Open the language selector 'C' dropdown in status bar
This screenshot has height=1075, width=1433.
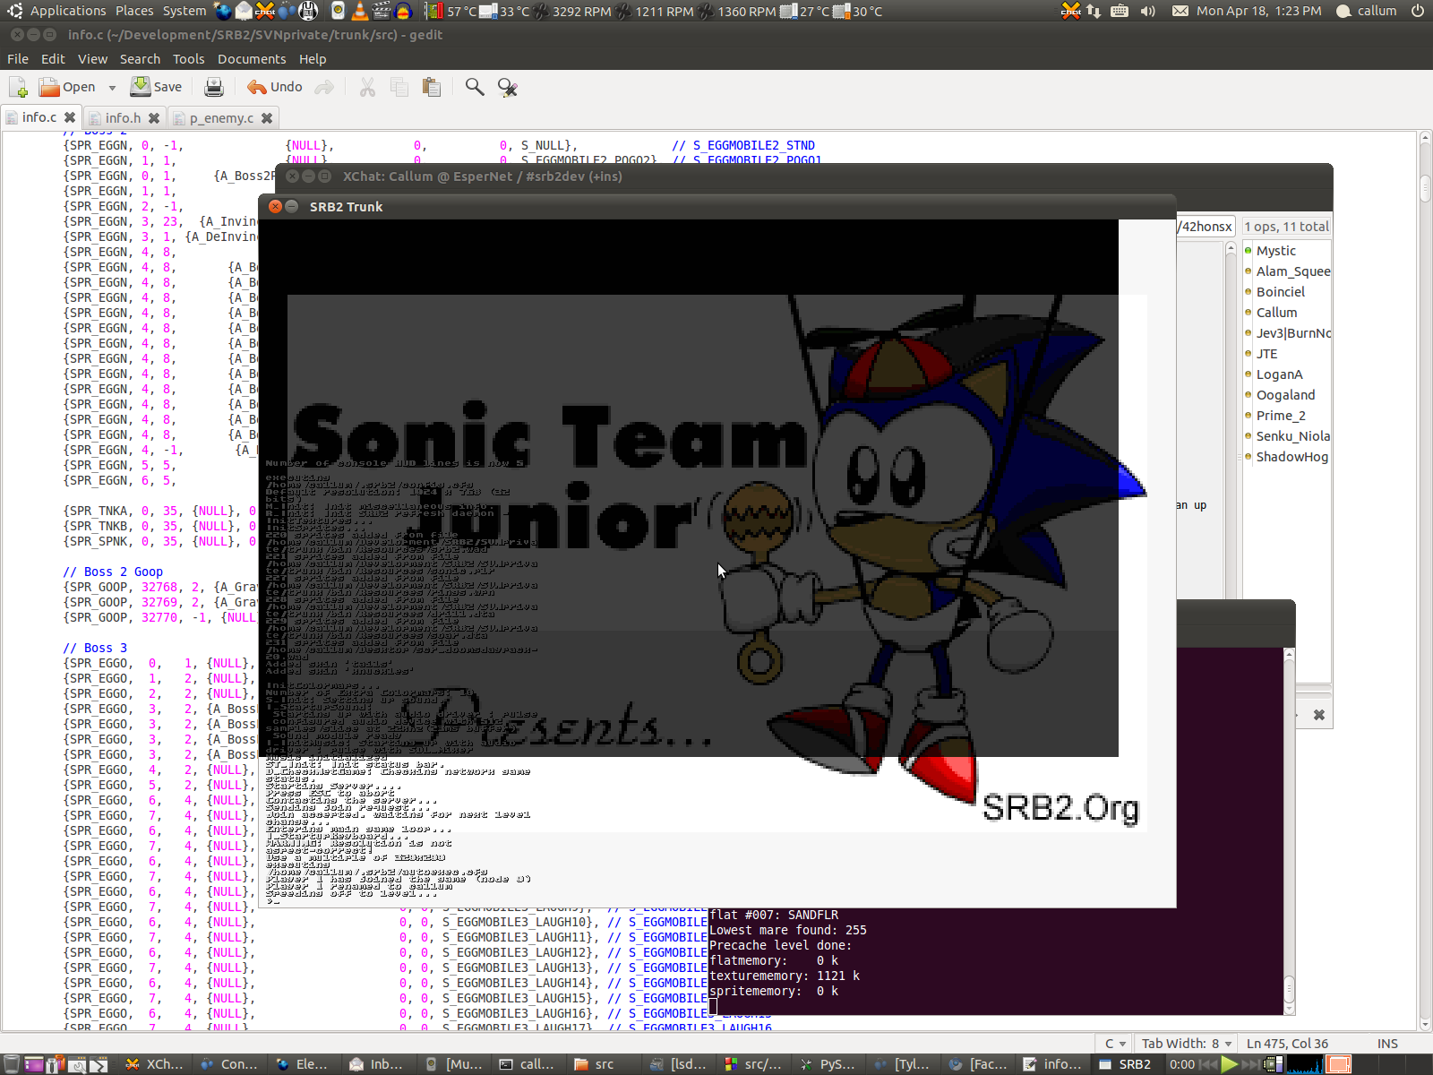coord(1115,1043)
